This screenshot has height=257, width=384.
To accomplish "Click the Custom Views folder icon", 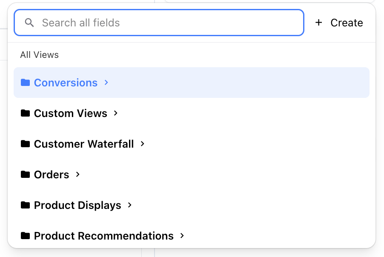I will point(26,113).
